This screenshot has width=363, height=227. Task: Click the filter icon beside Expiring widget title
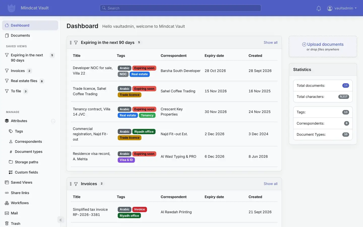pyautogui.click(x=76, y=43)
